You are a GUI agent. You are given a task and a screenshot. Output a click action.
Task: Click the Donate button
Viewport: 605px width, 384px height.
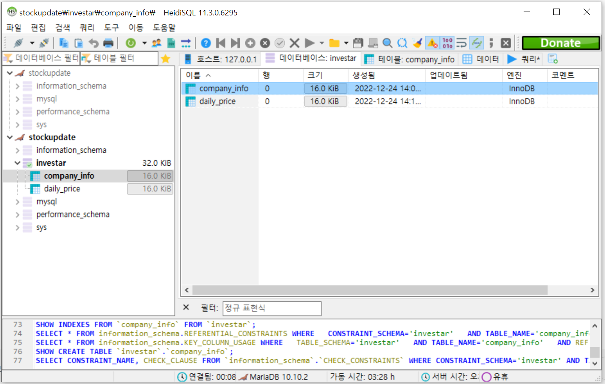(x=561, y=43)
